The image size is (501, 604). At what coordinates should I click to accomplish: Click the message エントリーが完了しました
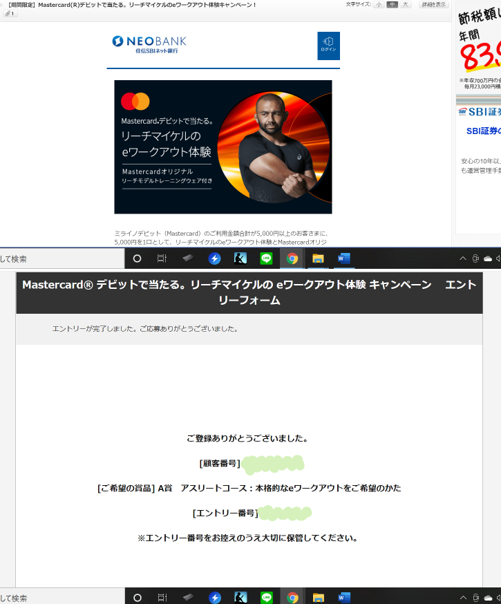145,329
